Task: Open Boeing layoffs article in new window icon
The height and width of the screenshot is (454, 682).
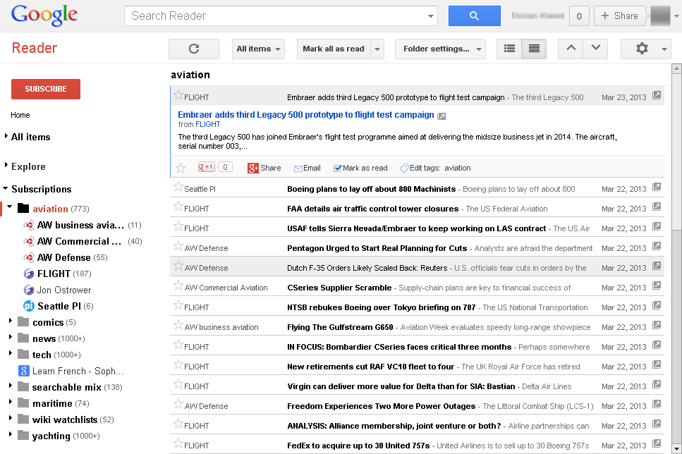Action: [x=657, y=188]
